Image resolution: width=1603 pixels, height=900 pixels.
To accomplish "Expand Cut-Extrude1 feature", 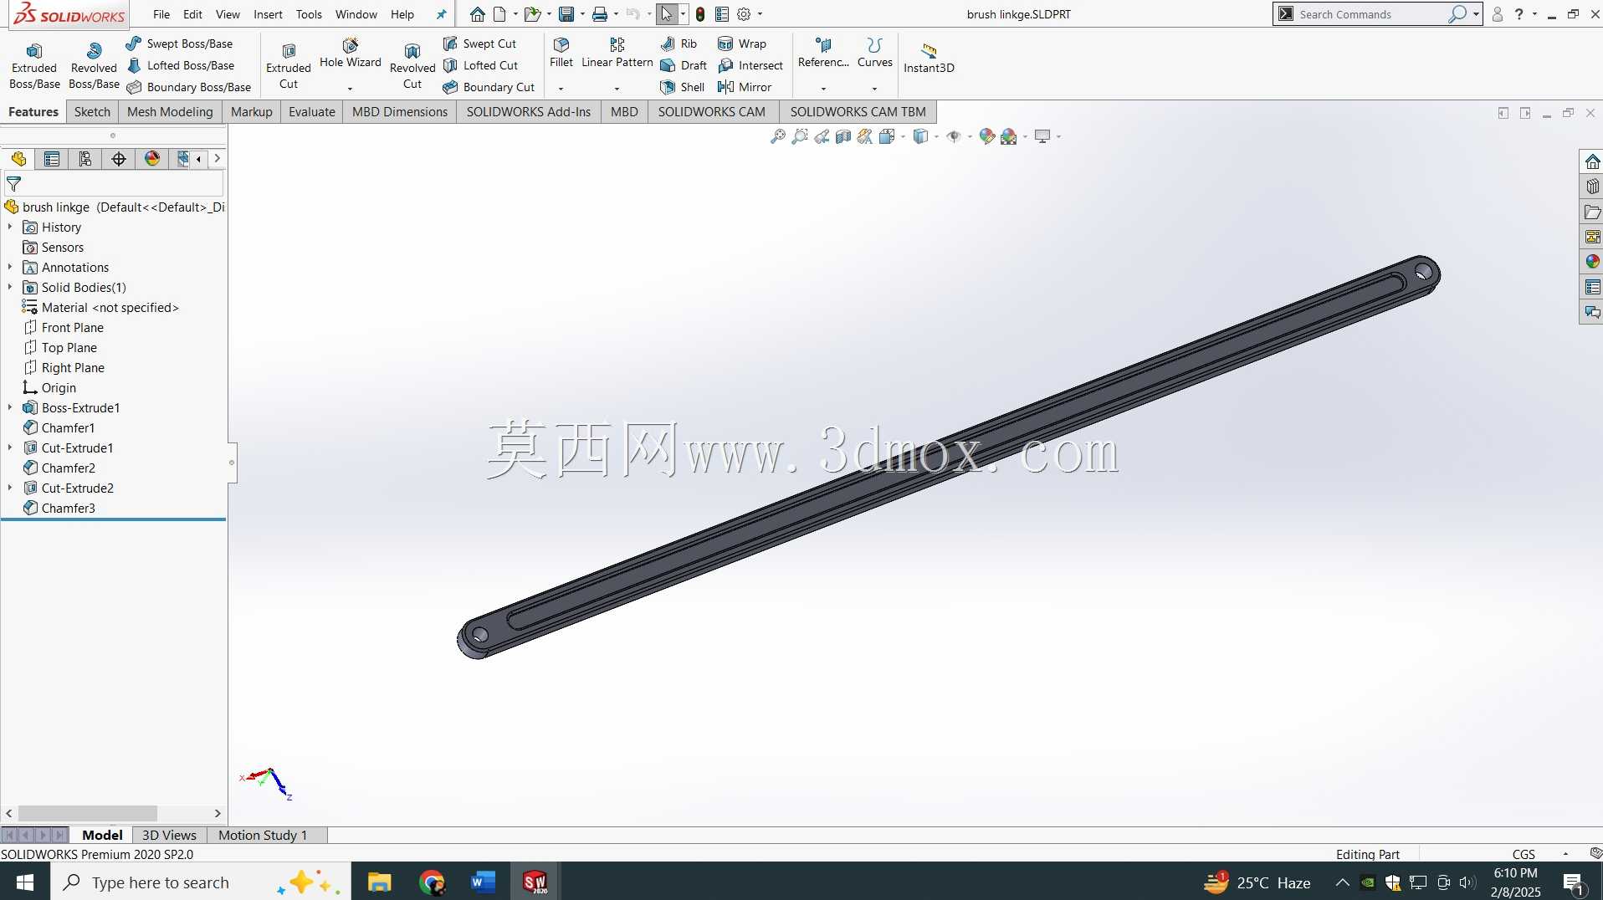I will (x=10, y=447).
